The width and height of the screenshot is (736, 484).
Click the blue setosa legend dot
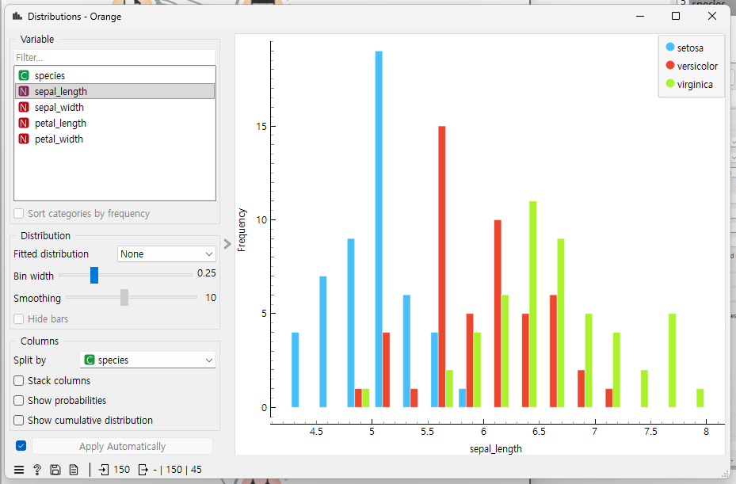pos(669,47)
